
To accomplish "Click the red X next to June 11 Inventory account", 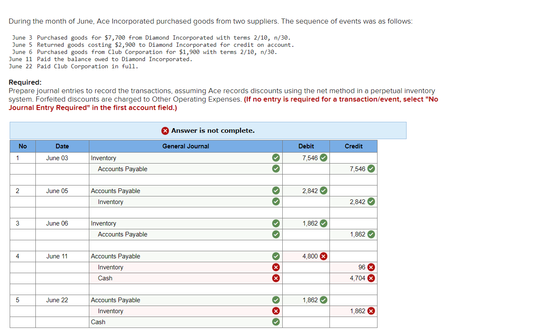I will point(275,267).
